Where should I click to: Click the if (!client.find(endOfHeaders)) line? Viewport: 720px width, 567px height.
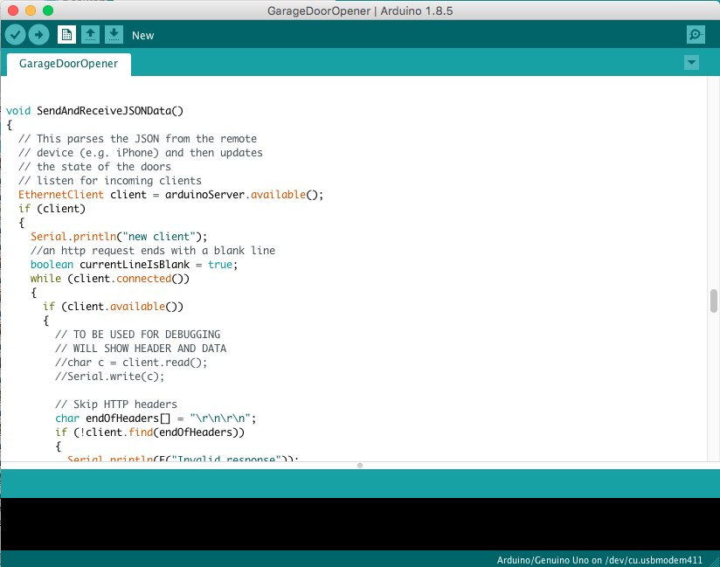click(x=149, y=432)
